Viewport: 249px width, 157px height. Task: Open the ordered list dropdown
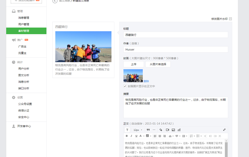(194, 136)
